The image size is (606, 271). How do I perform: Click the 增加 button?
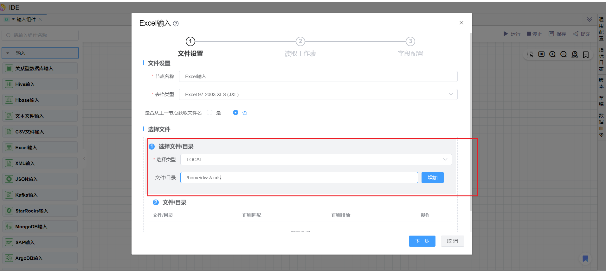[x=432, y=178]
